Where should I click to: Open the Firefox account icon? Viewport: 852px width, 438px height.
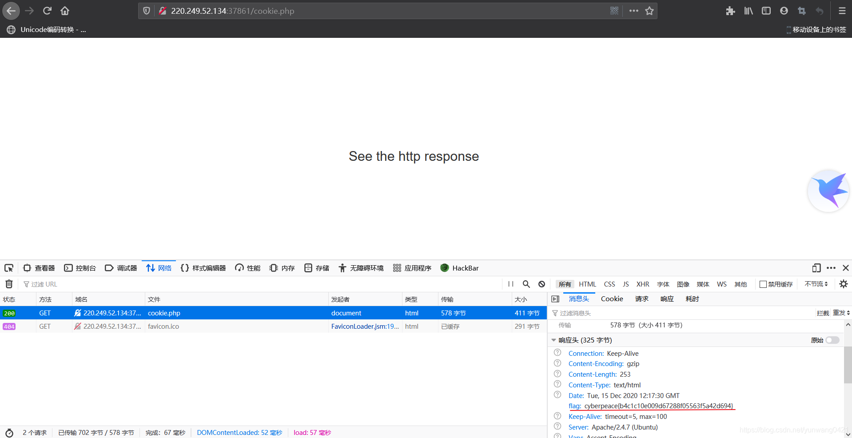point(784,11)
